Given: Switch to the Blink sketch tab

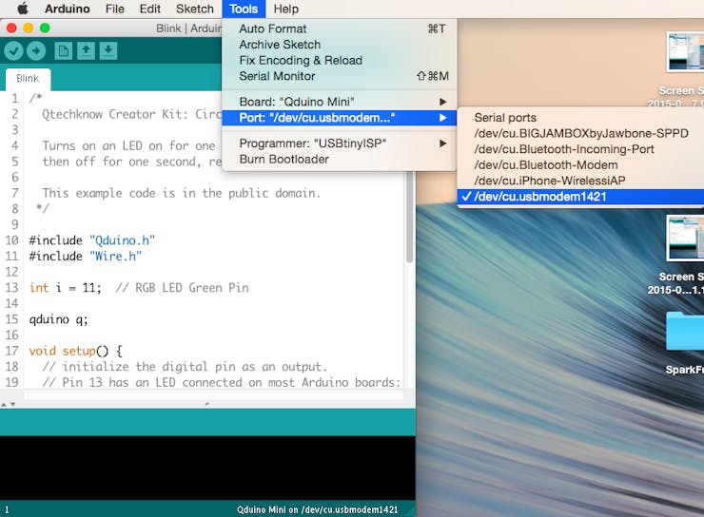Looking at the screenshot, I should pyautogui.click(x=28, y=79).
